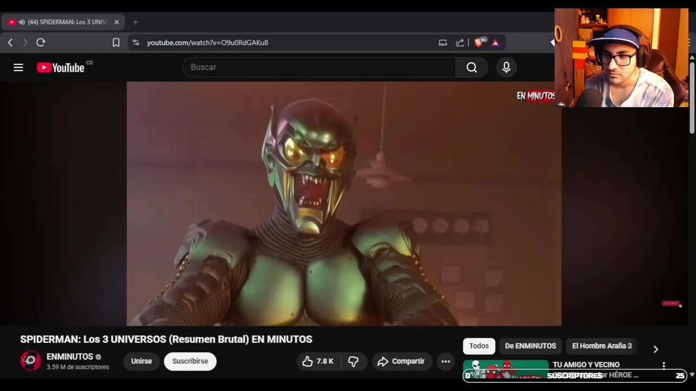Open the ENMINUTOS channel name link
The height and width of the screenshot is (391, 696).
point(70,357)
